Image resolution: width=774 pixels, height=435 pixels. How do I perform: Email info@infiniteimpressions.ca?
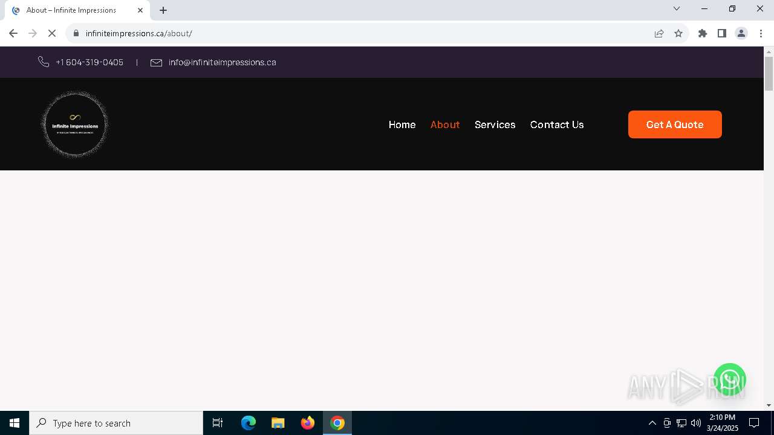(223, 62)
